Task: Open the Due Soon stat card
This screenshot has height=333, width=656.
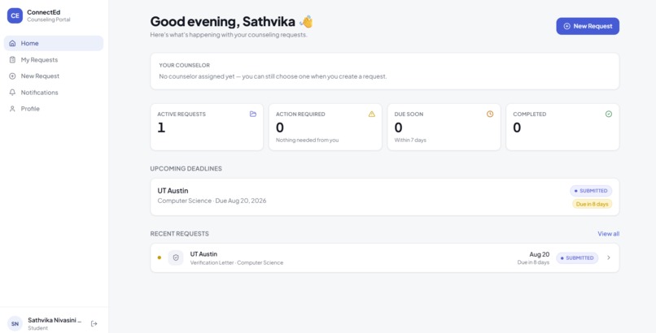Action: [x=444, y=127]
